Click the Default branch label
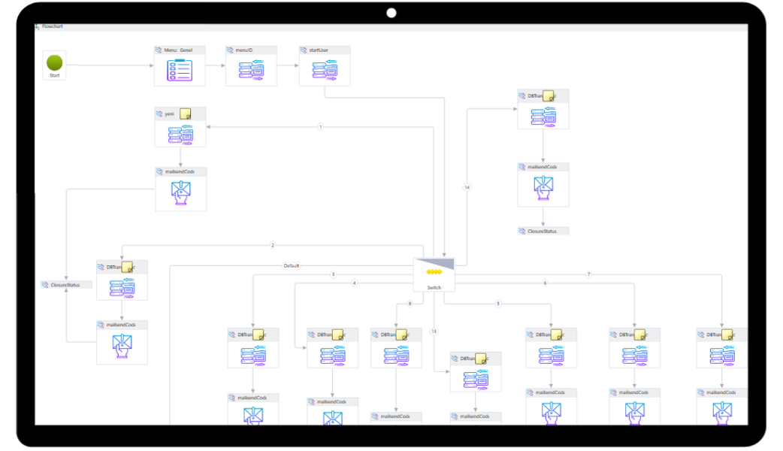This screenshot has width=783, height=451. tap(291, 265)
